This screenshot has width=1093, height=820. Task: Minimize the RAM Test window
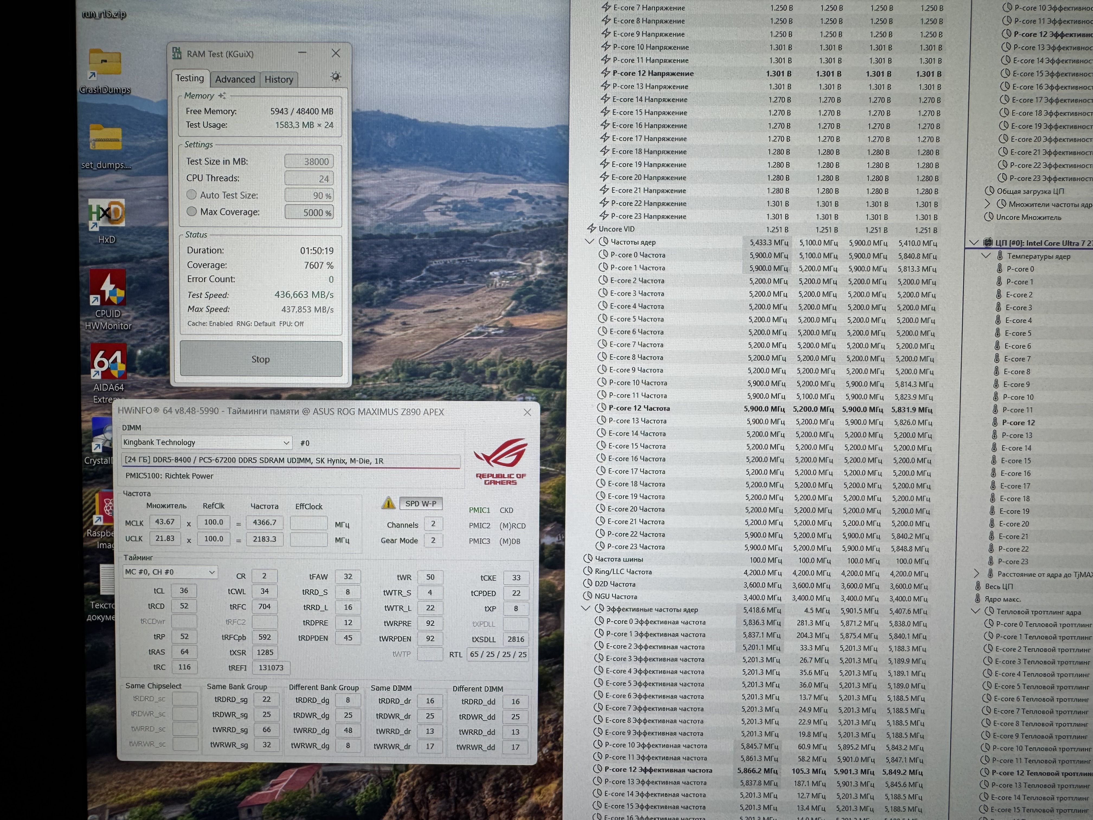click(303, 52)
